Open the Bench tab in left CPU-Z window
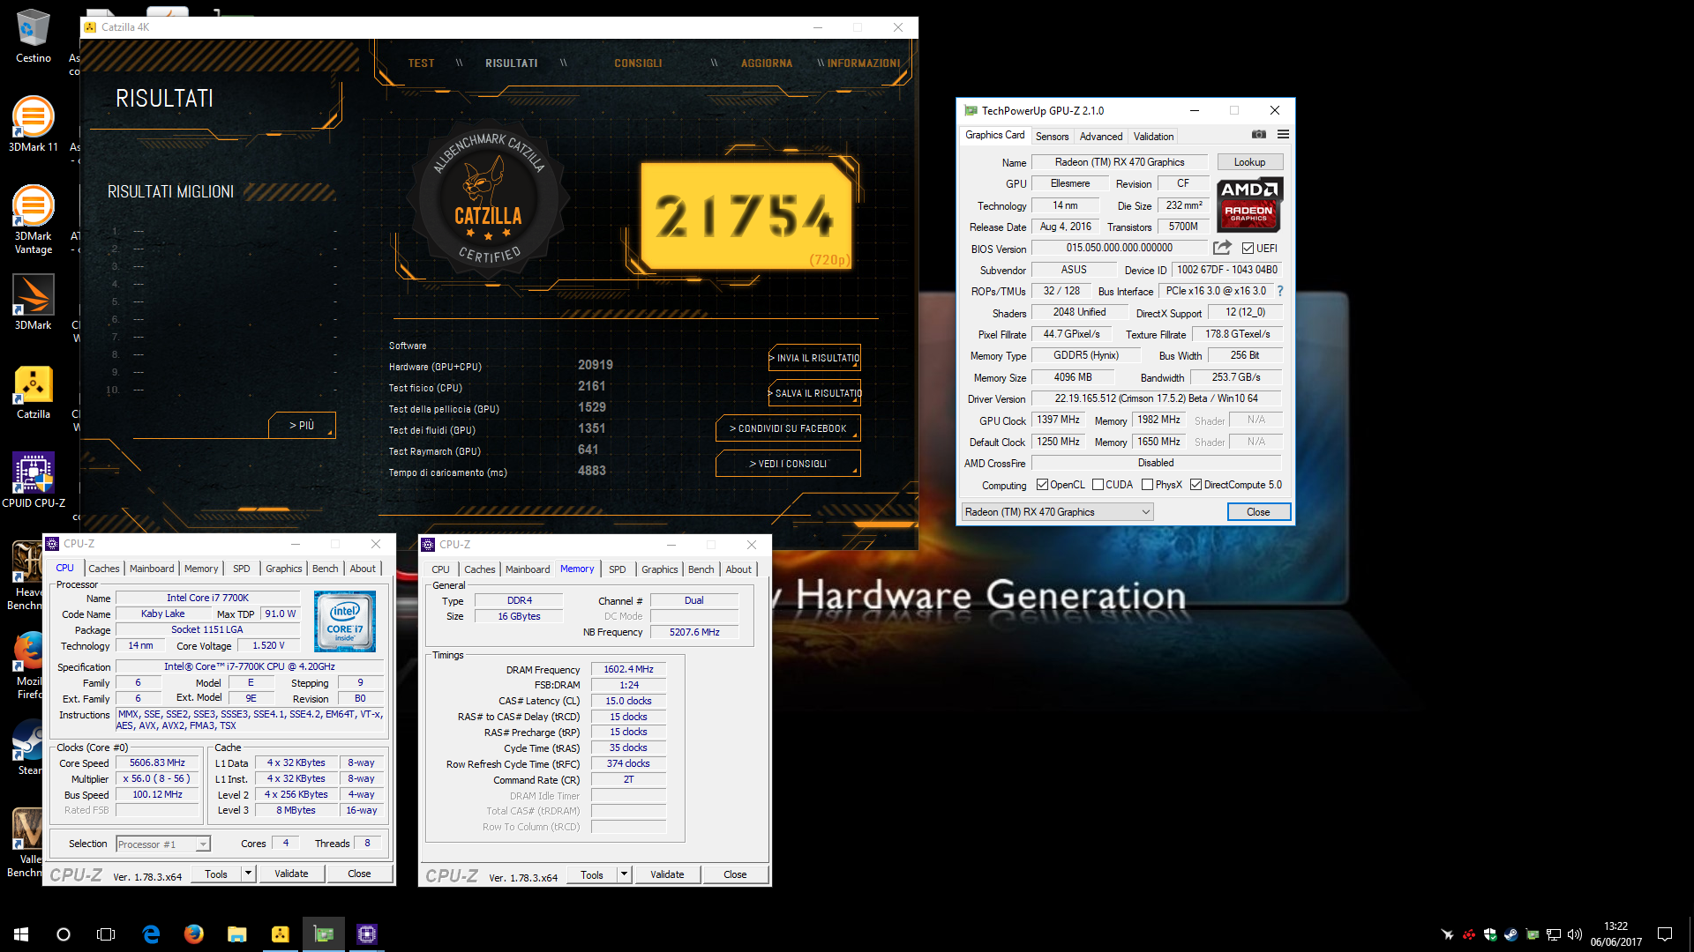This screenshot has width=1694, height=952. coord(325,569)
